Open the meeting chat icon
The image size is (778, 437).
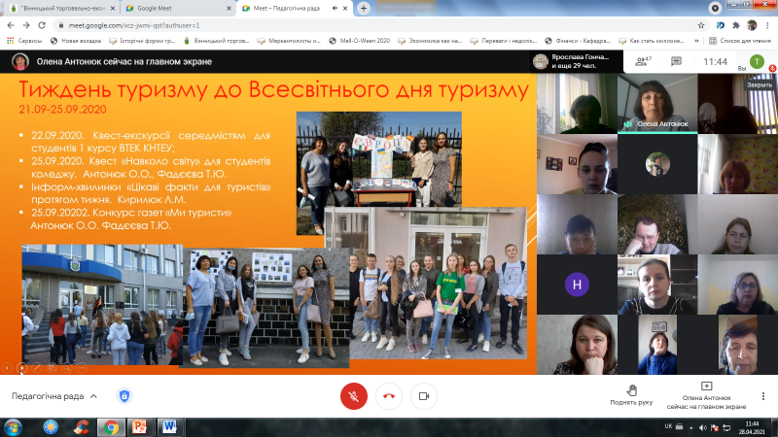coord(676,61)
